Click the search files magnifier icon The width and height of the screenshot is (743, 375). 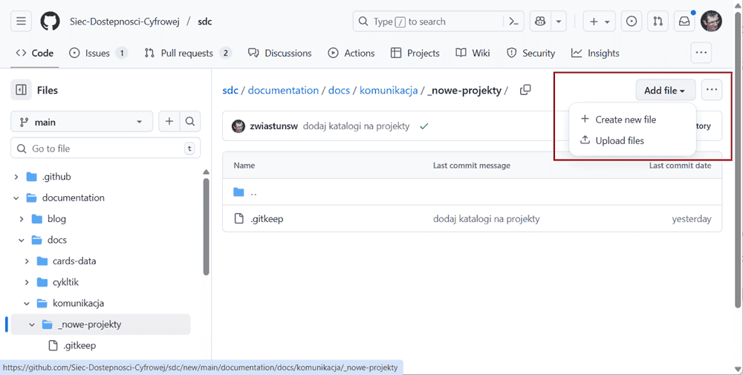tap(190, 122)
